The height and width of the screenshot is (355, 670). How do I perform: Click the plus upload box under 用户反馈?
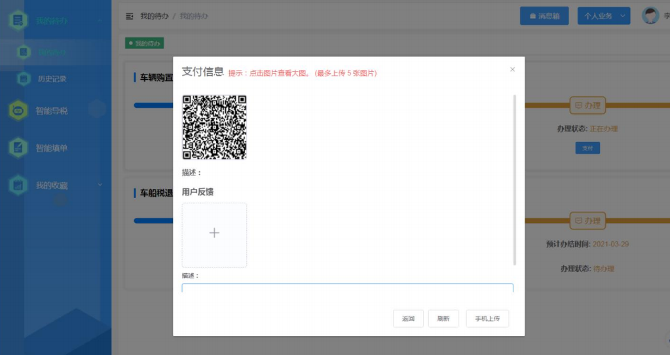215,235
